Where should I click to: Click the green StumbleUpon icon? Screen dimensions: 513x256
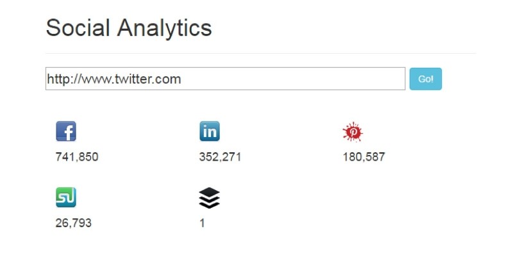point(66,198)
